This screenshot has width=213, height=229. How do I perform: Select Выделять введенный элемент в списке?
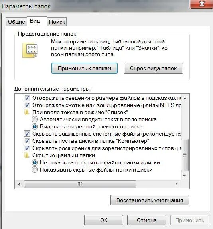[35, 126]
